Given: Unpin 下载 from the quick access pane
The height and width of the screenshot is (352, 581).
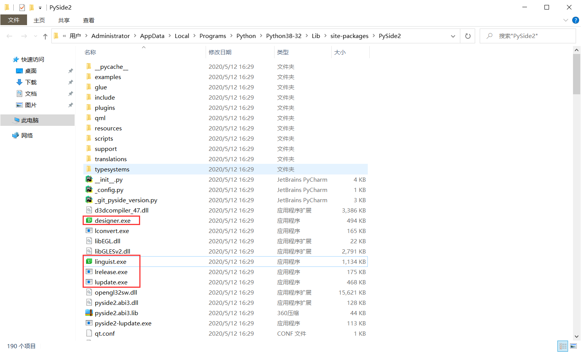Looking at the screenshot, I should [70, 82].
